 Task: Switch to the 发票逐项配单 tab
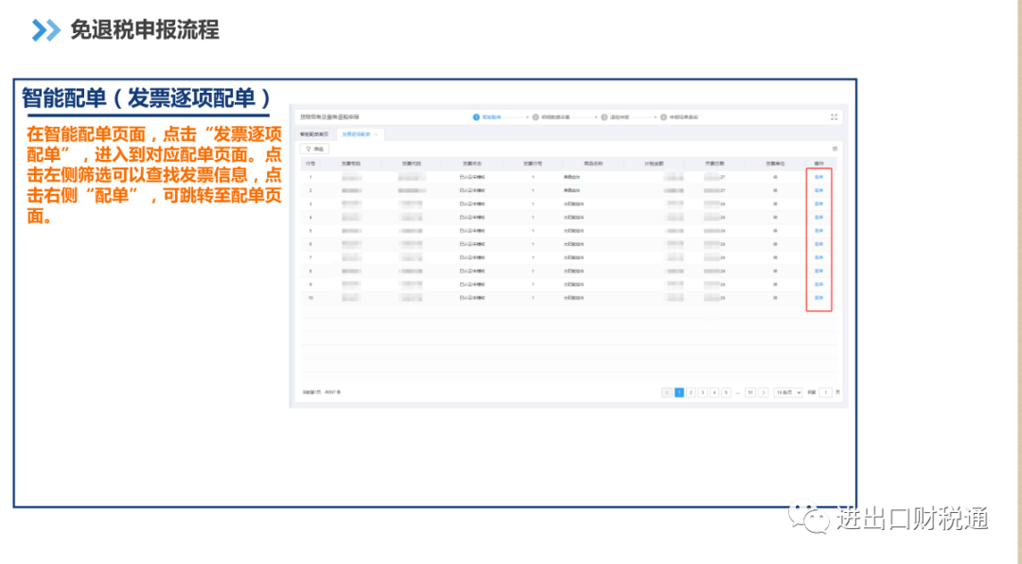(x=356, y=134)
